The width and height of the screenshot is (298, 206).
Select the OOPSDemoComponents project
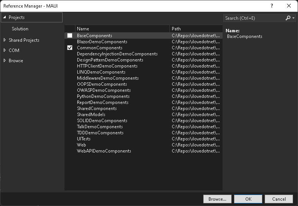[x=102, y=84]
